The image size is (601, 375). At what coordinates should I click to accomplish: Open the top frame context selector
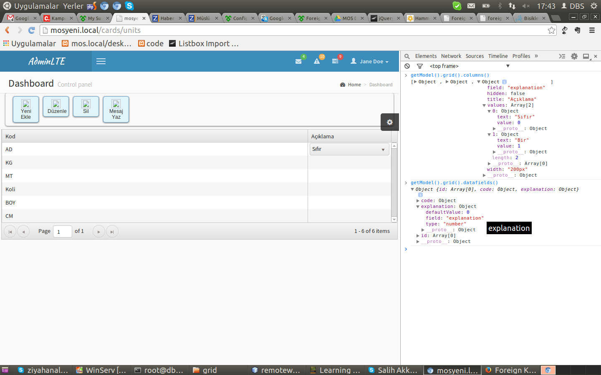470,66
